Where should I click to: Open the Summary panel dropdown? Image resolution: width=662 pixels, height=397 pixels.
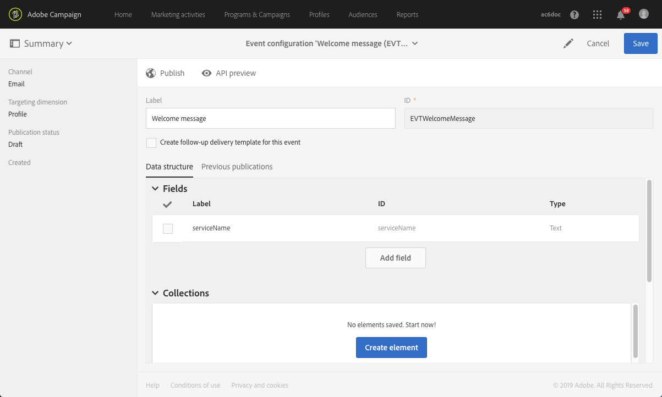tap(41, 43)
